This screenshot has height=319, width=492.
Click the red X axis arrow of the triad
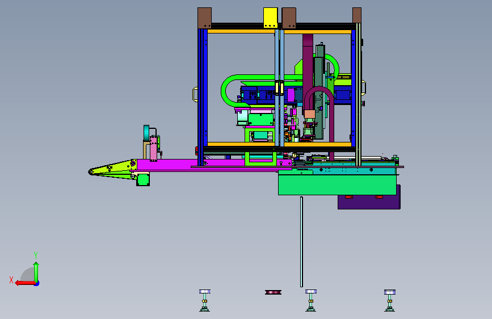(x=25, y=283)
